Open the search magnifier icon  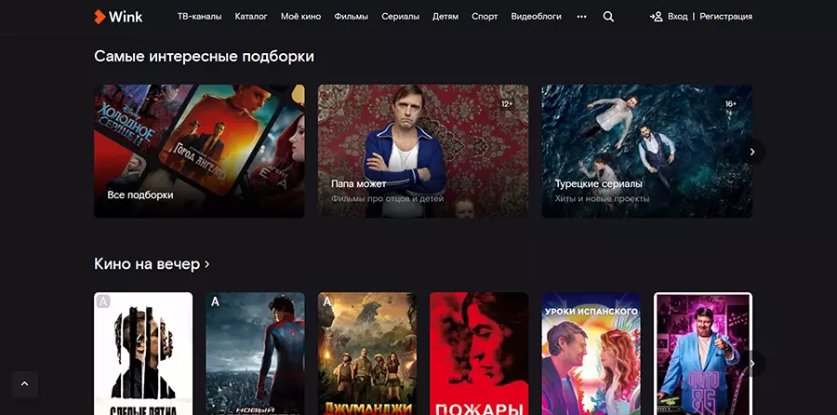(x=608, y=17)
